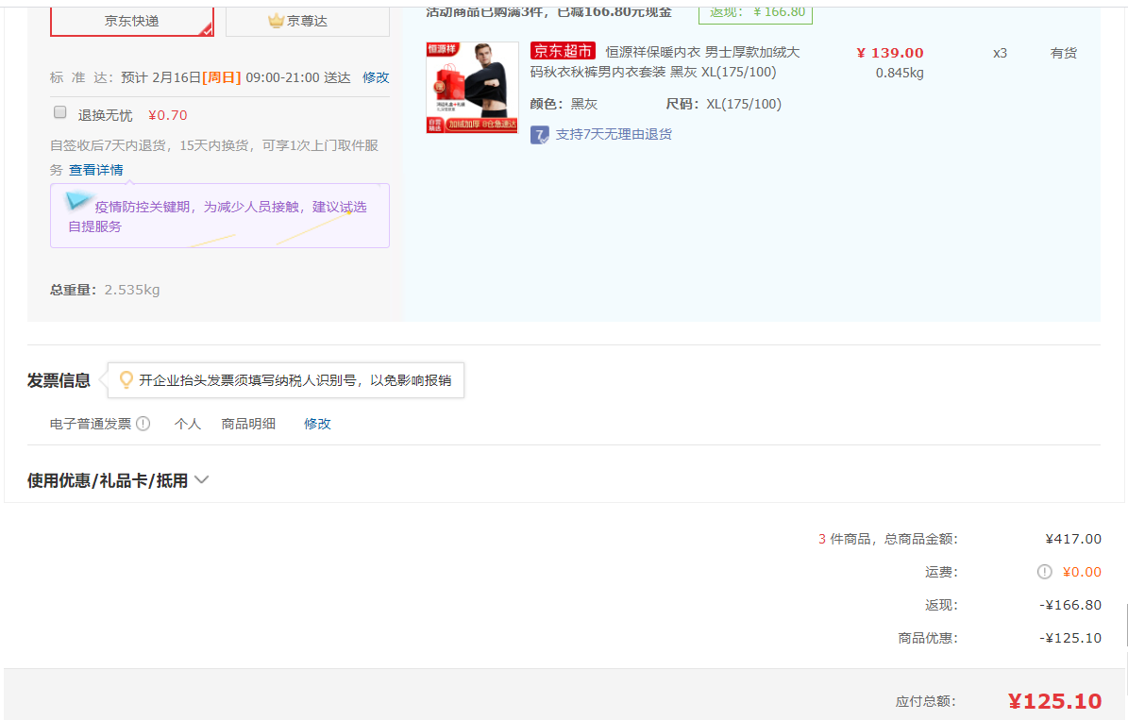This screenshot has height=720, width=1128.
Task: Open product title 恒源祥保暖内衣 link
Action: 665,62
